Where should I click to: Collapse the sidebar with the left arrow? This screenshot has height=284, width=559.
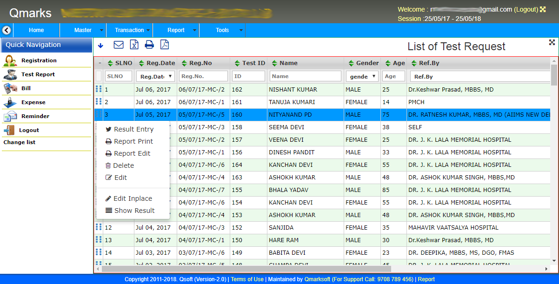(x=6, y=30)
